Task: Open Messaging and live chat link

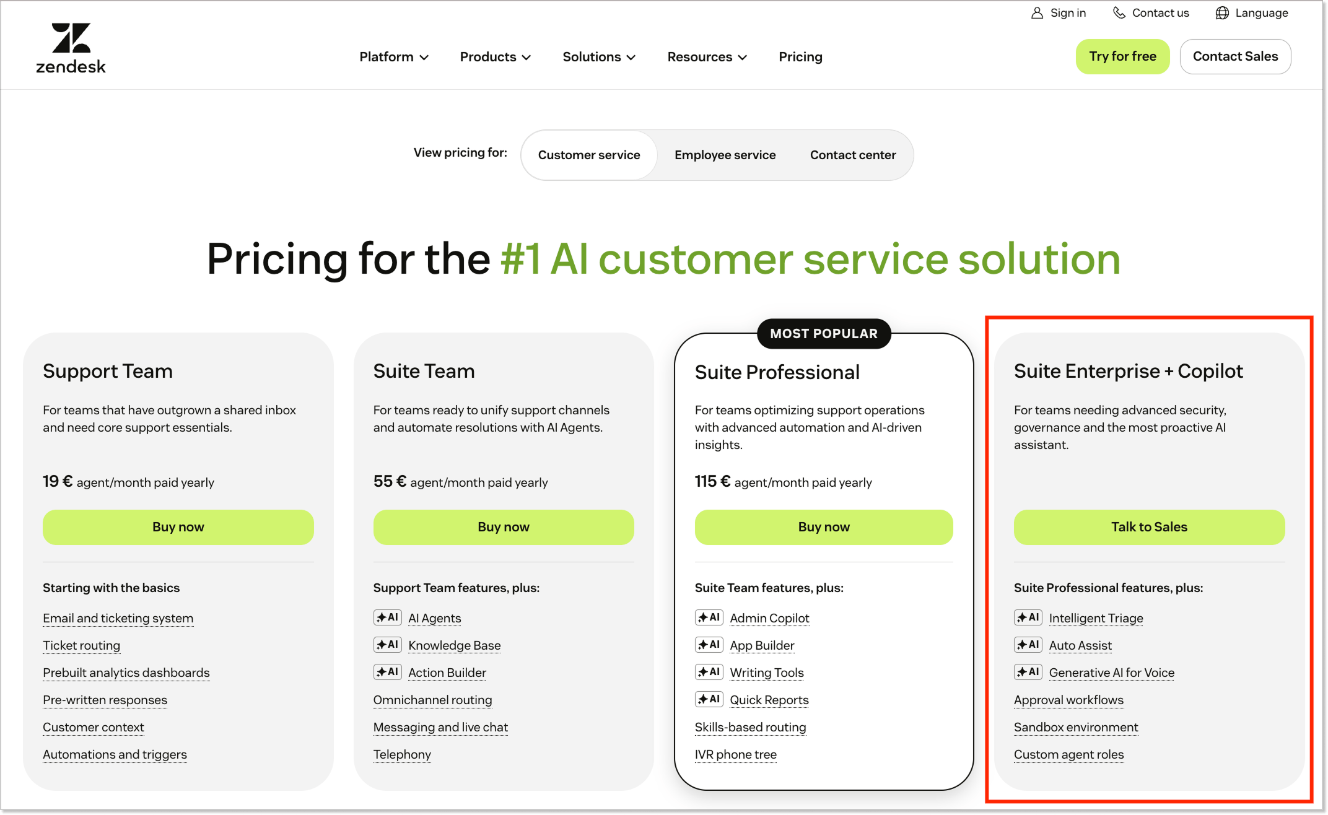Action: (x=441, y=727)
